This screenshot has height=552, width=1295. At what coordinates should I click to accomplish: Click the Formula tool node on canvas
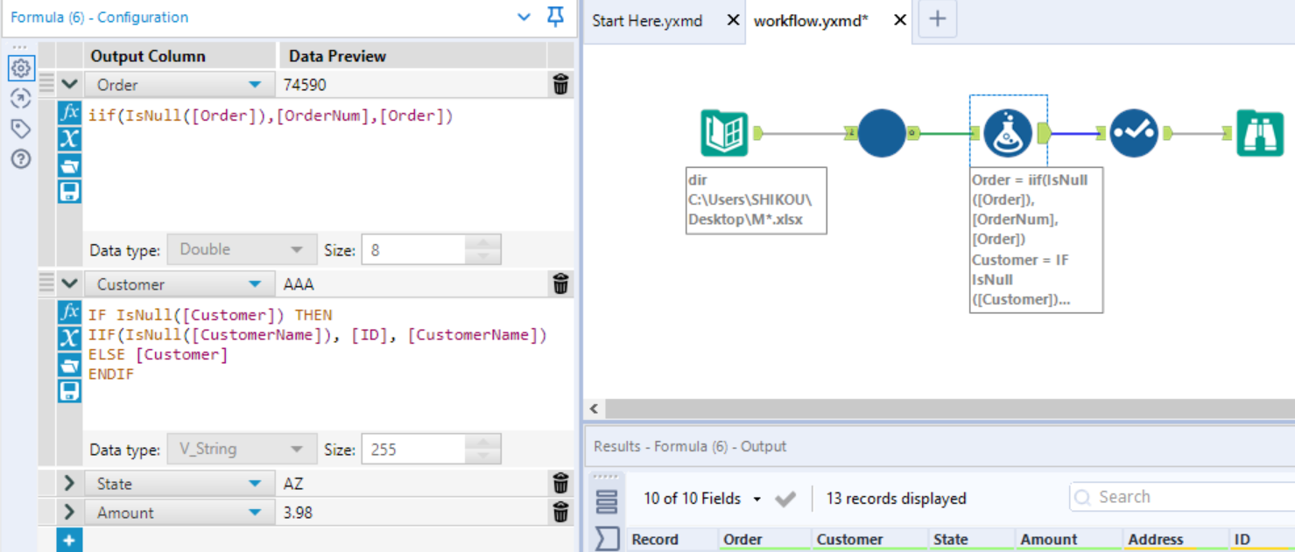point(1008,133)
